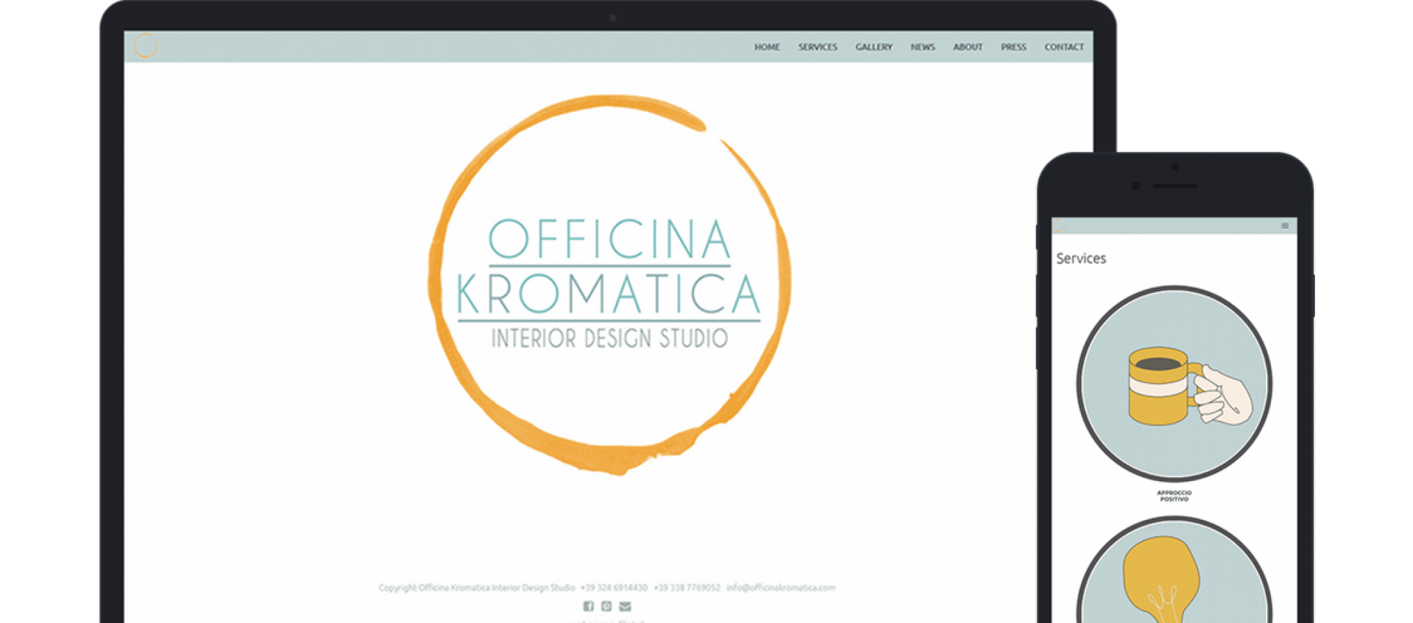Tap the coffee mug illustration on phone
1413x623 pixels.
coord(1175,384)
